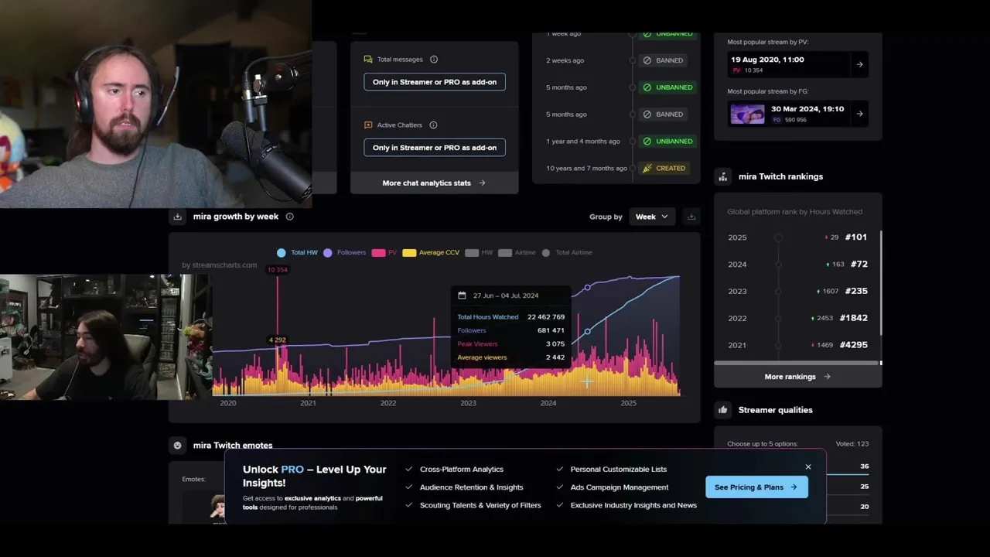
Task: Click Only in Streamer or PRO under Active Chatters
Action: pos(435,148)
